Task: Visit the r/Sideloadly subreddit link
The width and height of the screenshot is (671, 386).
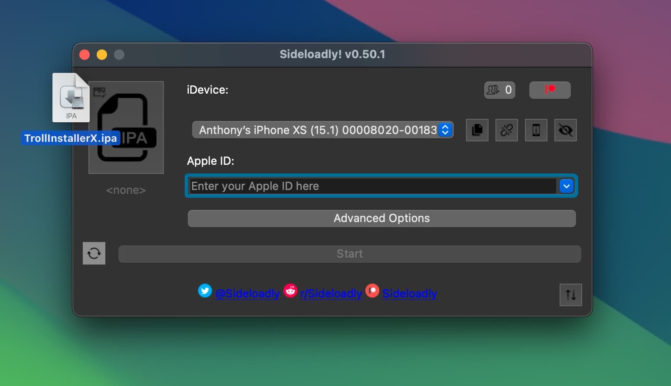Action: (x=331, y=294)
